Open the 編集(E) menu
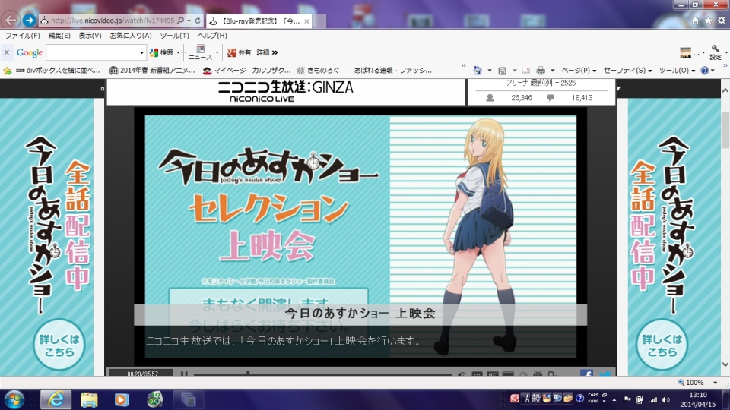Image resolution: width=730 pixels, height=410 pixels. (x=59, y=36)
